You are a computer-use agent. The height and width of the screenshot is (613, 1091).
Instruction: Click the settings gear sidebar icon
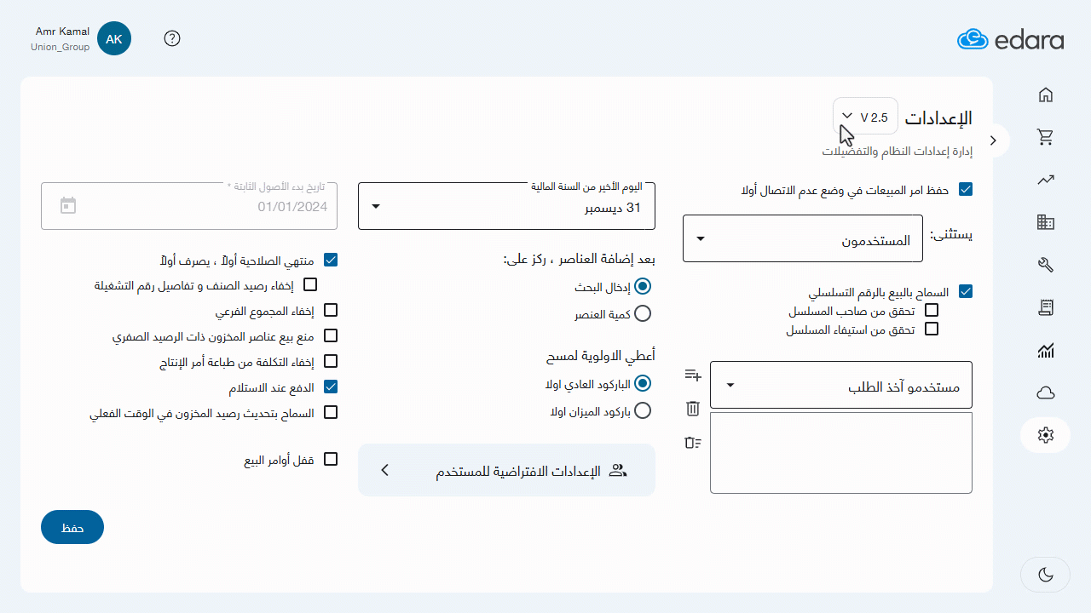1046,435
